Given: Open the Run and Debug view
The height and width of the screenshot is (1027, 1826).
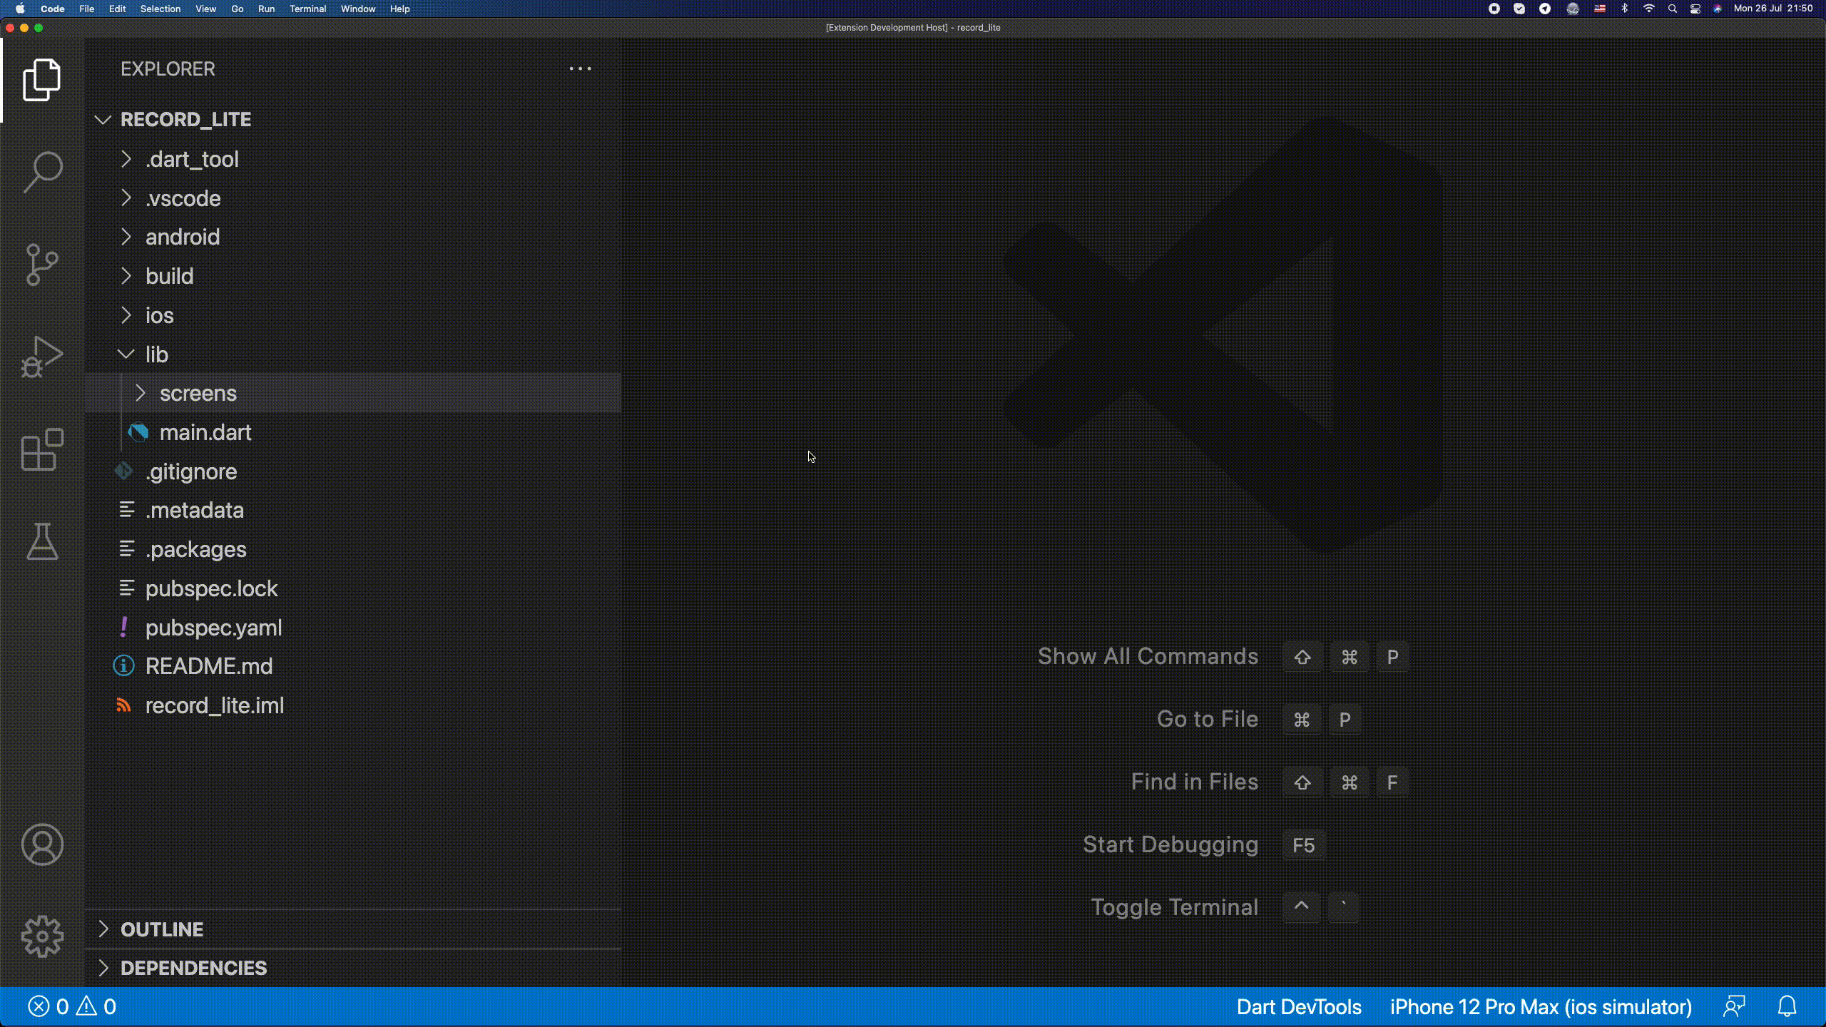Looking at the screenshot, I should coord(42,357).
